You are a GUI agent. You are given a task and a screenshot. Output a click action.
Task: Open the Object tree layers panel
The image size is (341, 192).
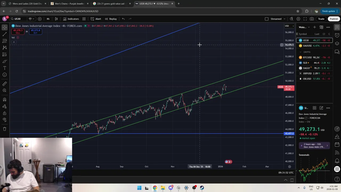click(x=337, y=43)
